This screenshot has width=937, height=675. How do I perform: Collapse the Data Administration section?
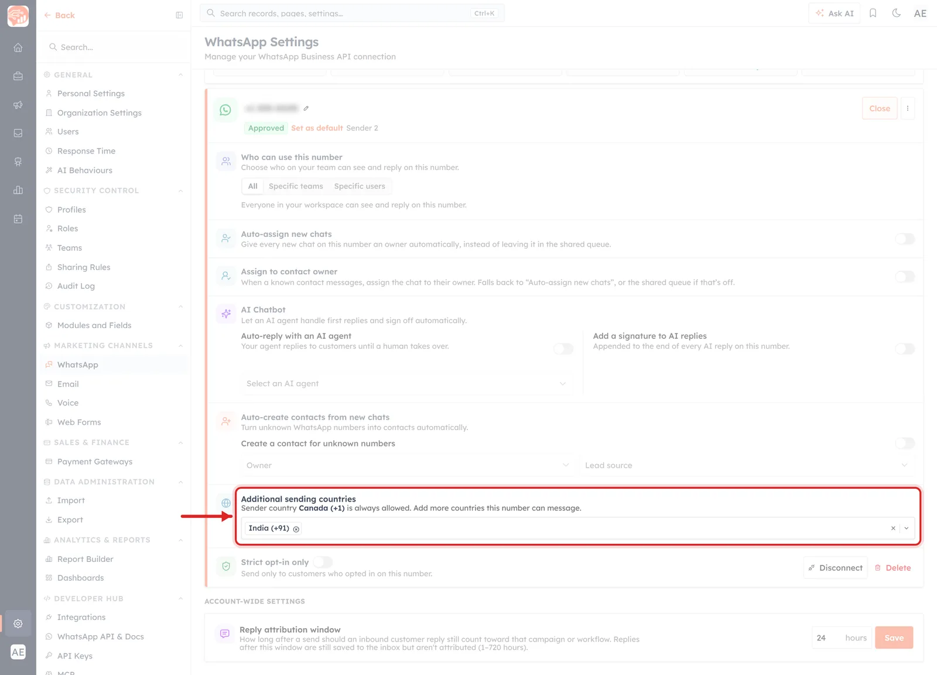(x=180, y=482)
